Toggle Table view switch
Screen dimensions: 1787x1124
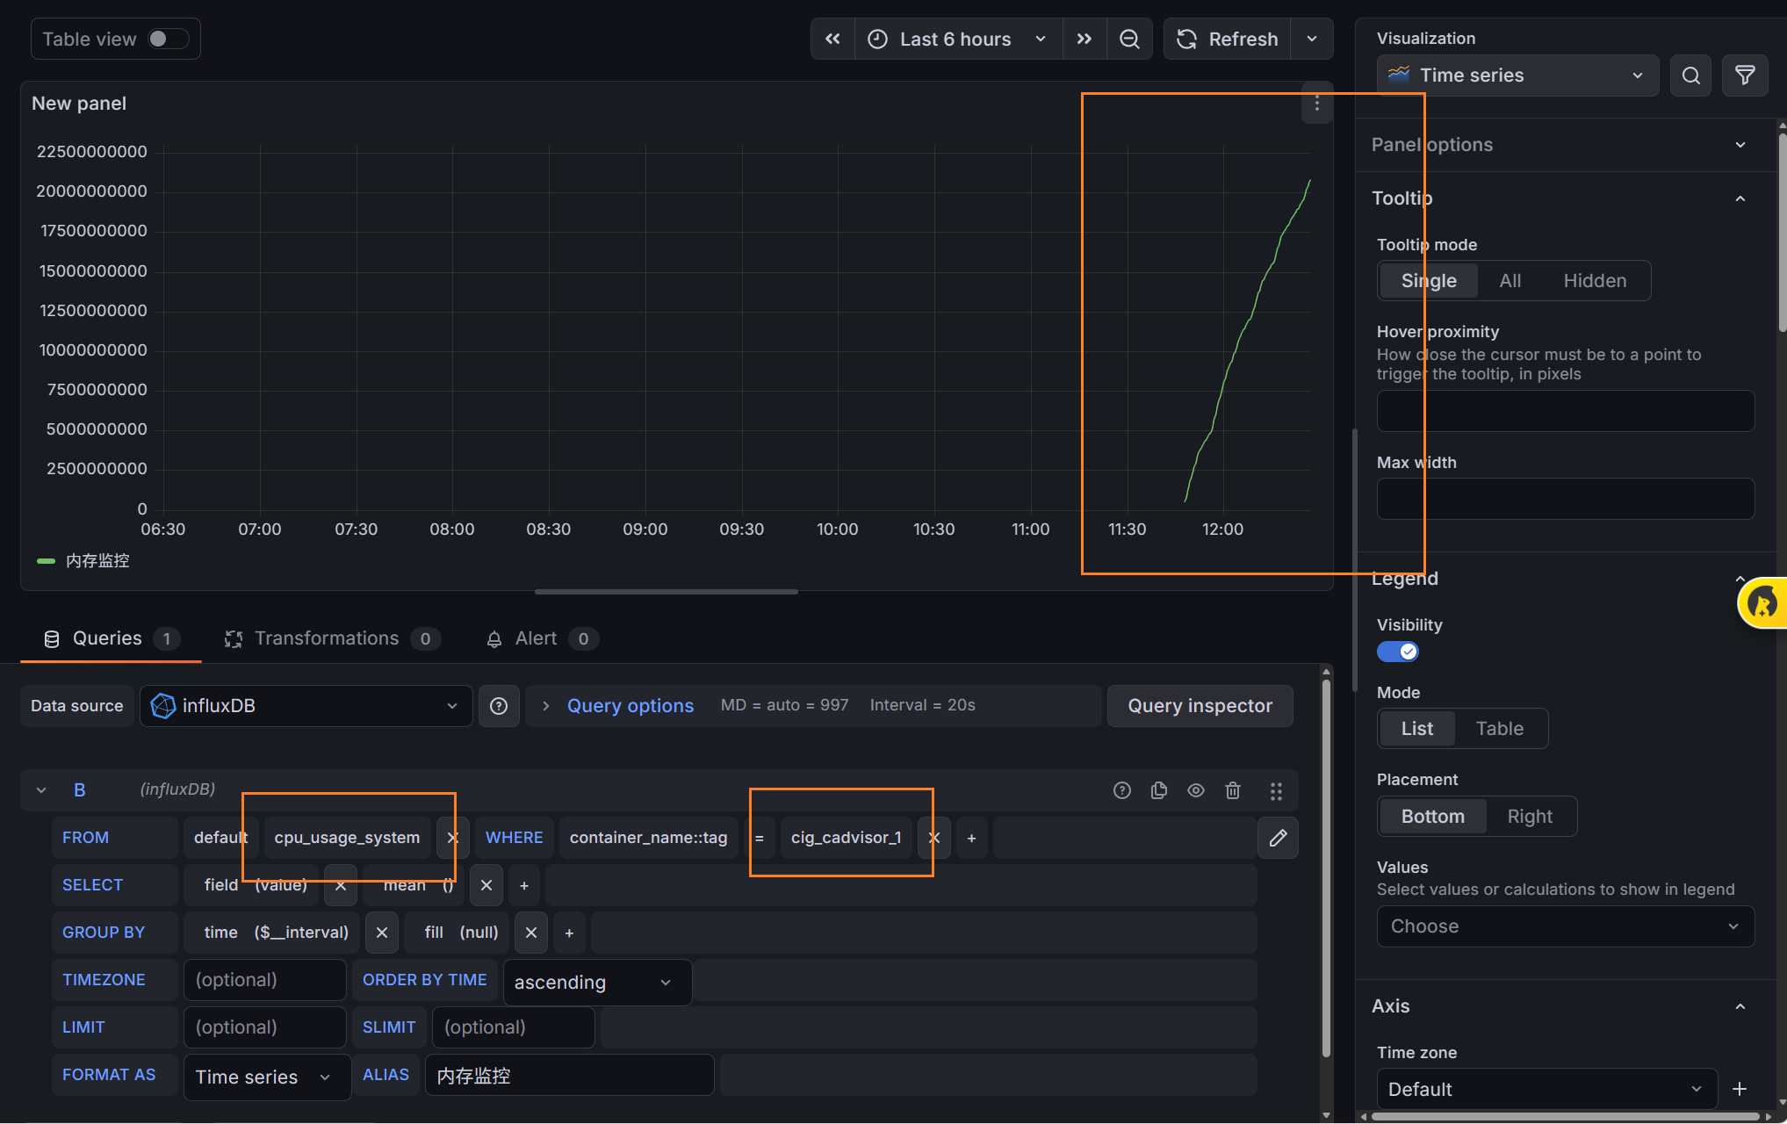[167, 40]
